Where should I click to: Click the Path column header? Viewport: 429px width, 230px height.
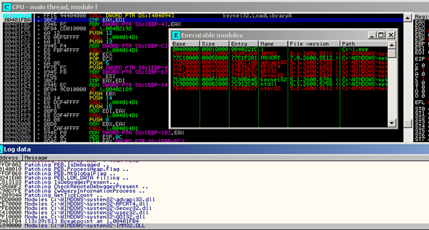(363, 43)
